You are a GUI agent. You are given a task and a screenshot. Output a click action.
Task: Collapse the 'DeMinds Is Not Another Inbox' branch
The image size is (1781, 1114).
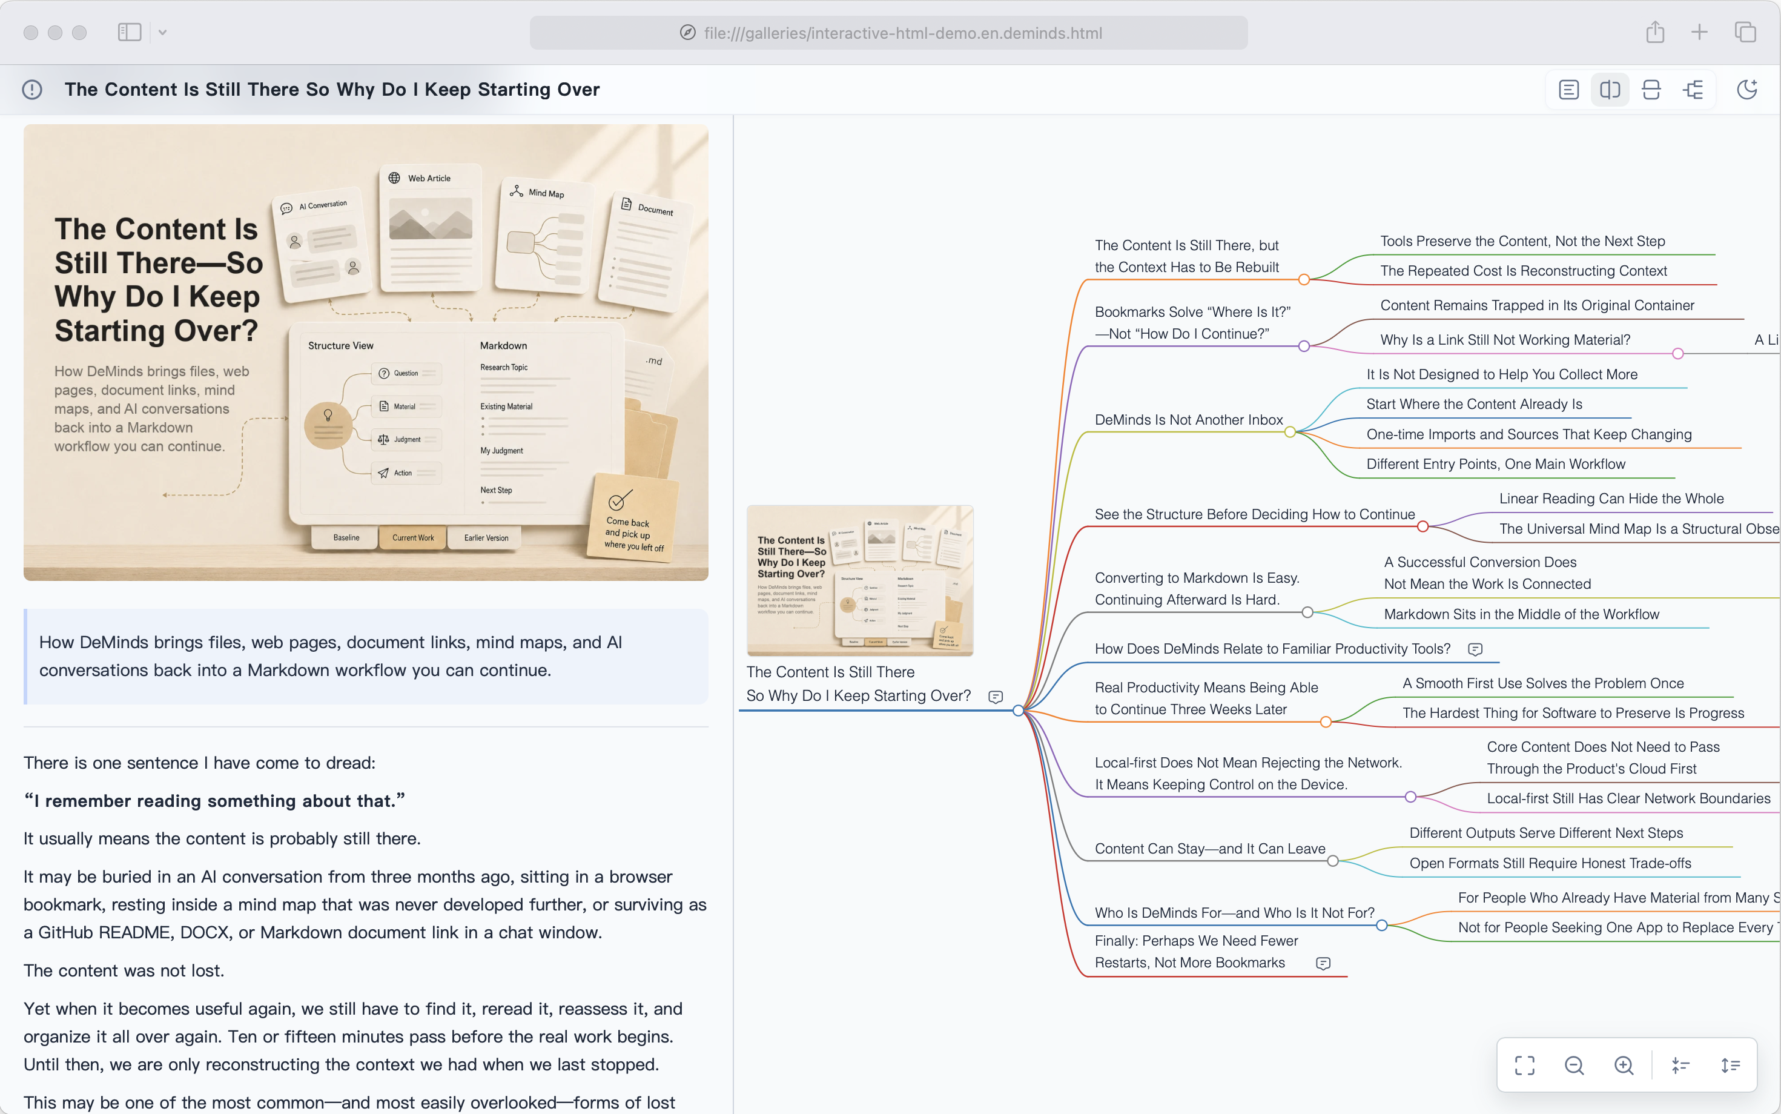[x=1290, y=432]
